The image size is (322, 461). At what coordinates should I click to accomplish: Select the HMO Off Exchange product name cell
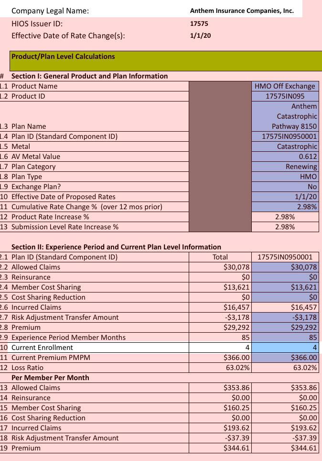coord(285,86)
